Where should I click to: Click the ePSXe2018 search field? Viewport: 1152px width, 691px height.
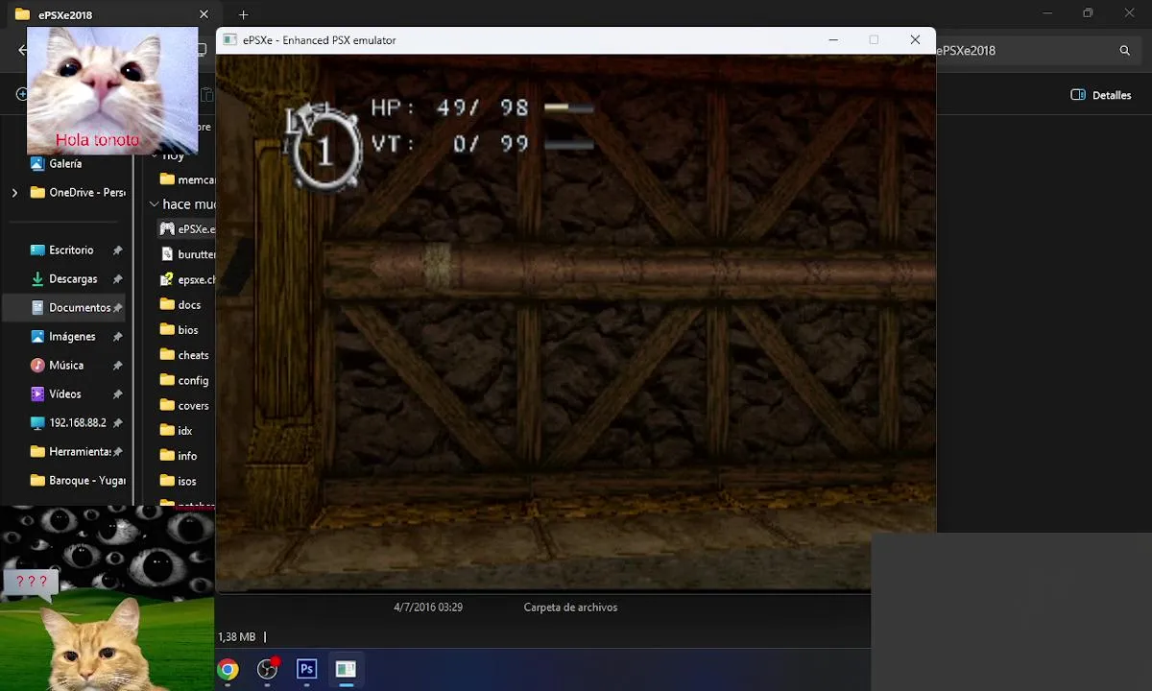pos(1037,51)
